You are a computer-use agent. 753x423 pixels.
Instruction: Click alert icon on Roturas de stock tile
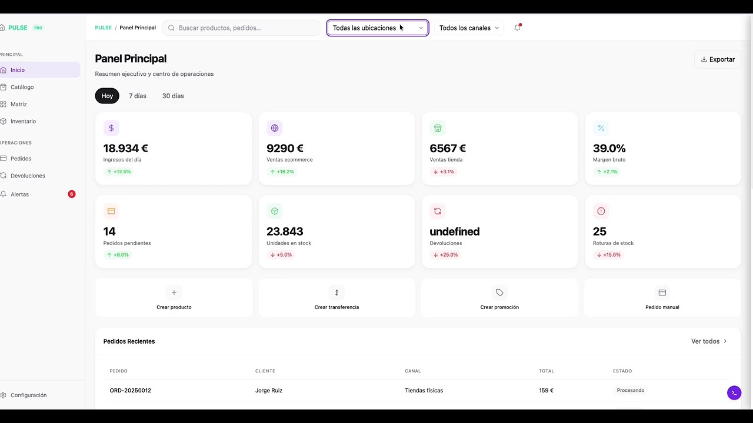click(601, 211)
